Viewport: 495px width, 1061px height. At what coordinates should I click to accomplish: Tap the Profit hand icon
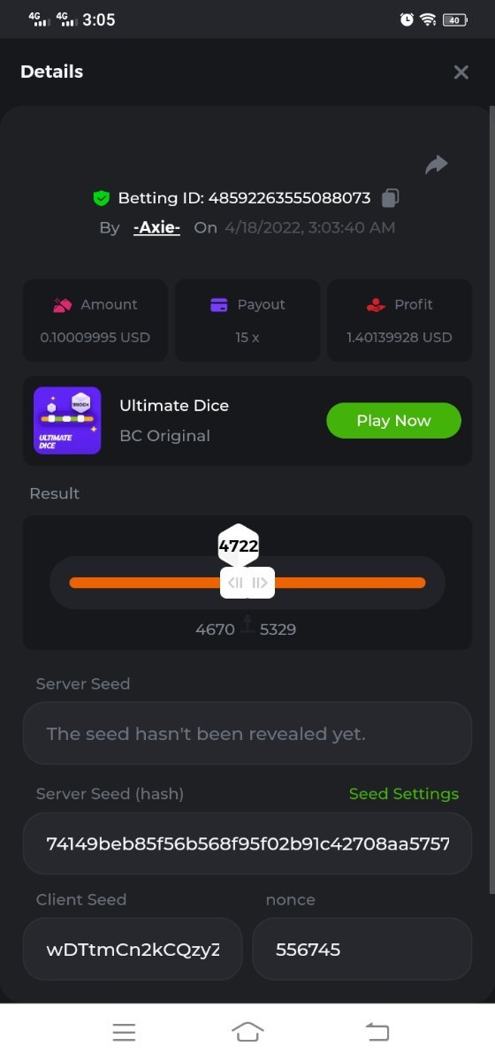(x=376, y=305)
